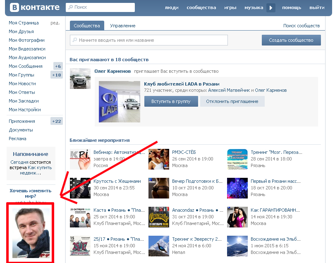Click the +22 applications counter

pyautogui.click(x=57, y=121)
